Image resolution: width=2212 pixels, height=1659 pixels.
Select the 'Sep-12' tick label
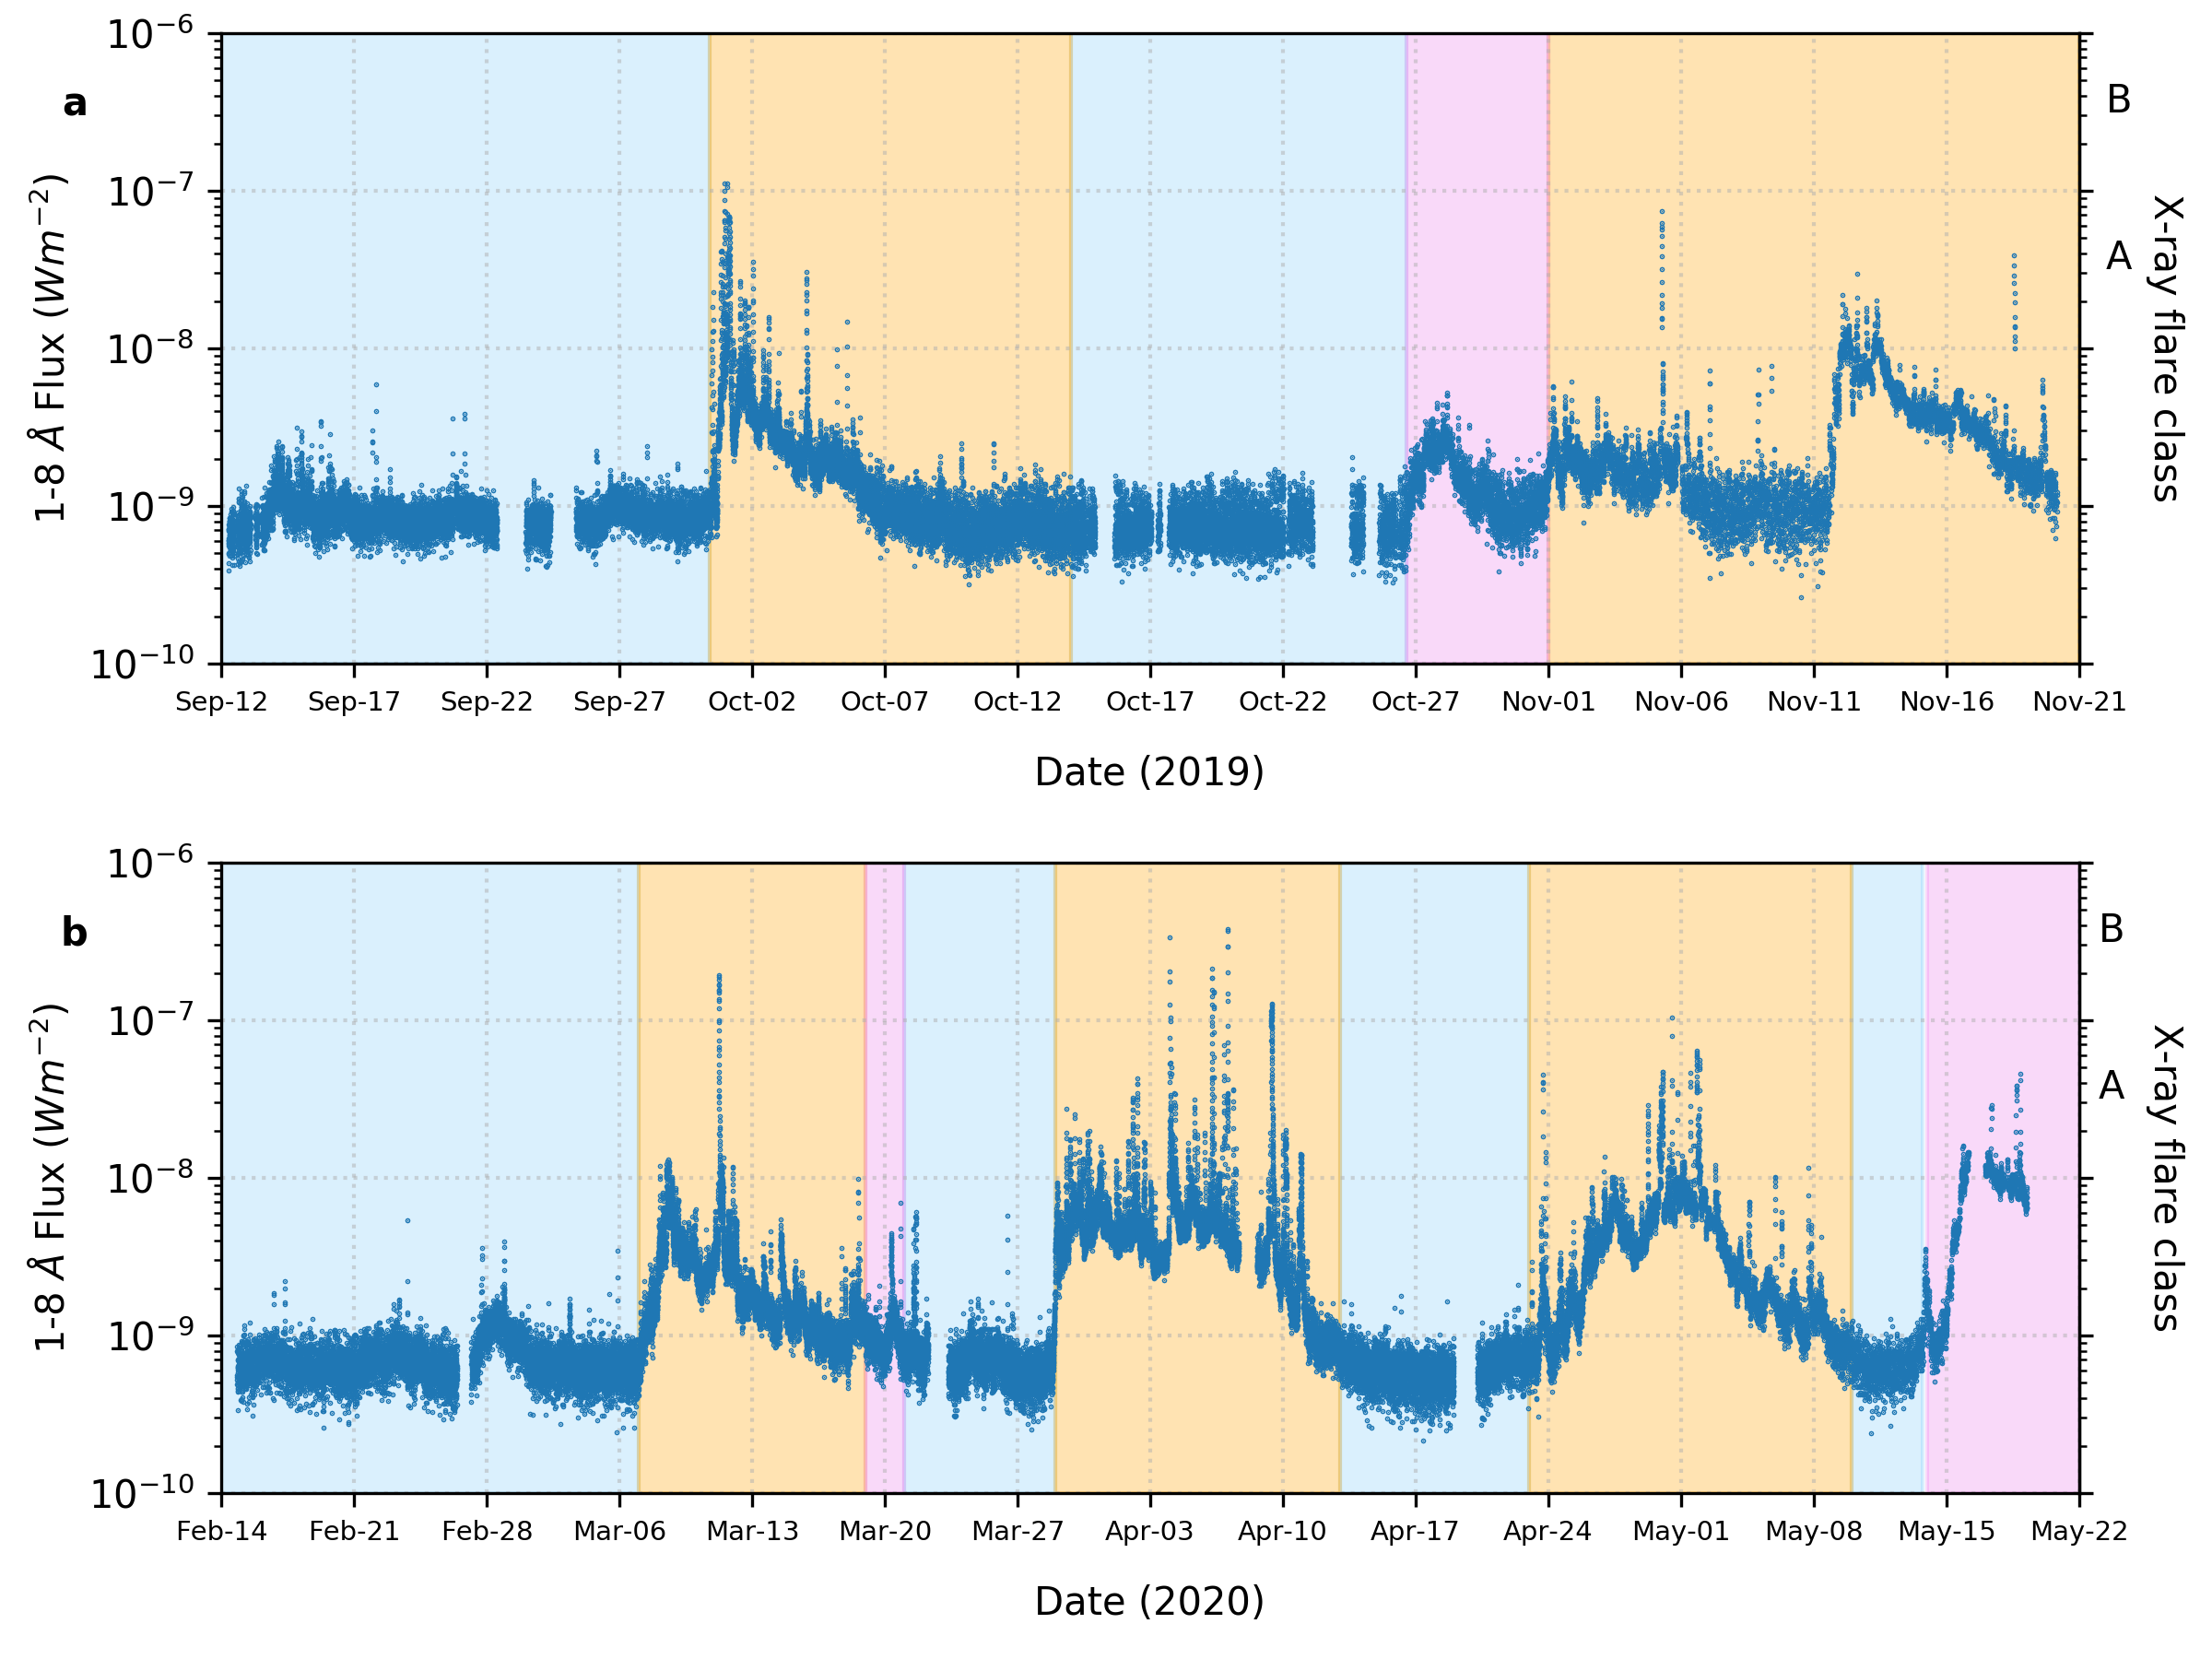pos(222,702)
